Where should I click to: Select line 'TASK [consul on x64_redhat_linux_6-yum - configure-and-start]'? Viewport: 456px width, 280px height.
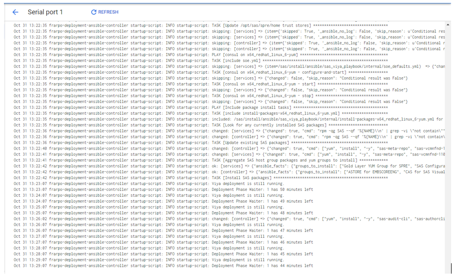[201, 72]
